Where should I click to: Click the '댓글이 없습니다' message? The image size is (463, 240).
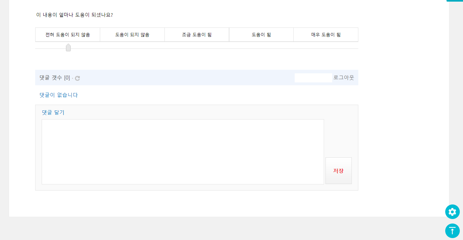tap(58, 95)
